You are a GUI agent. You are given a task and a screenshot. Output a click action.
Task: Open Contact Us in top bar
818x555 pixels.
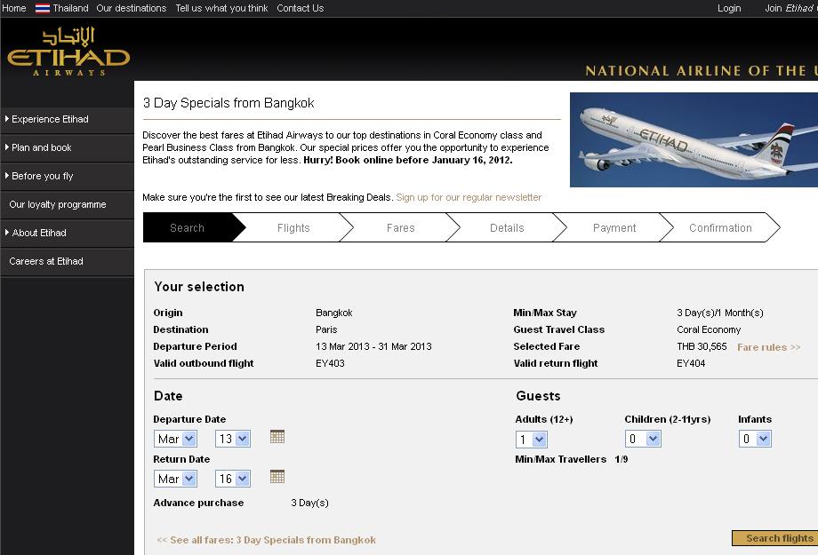tap(300, 8)
